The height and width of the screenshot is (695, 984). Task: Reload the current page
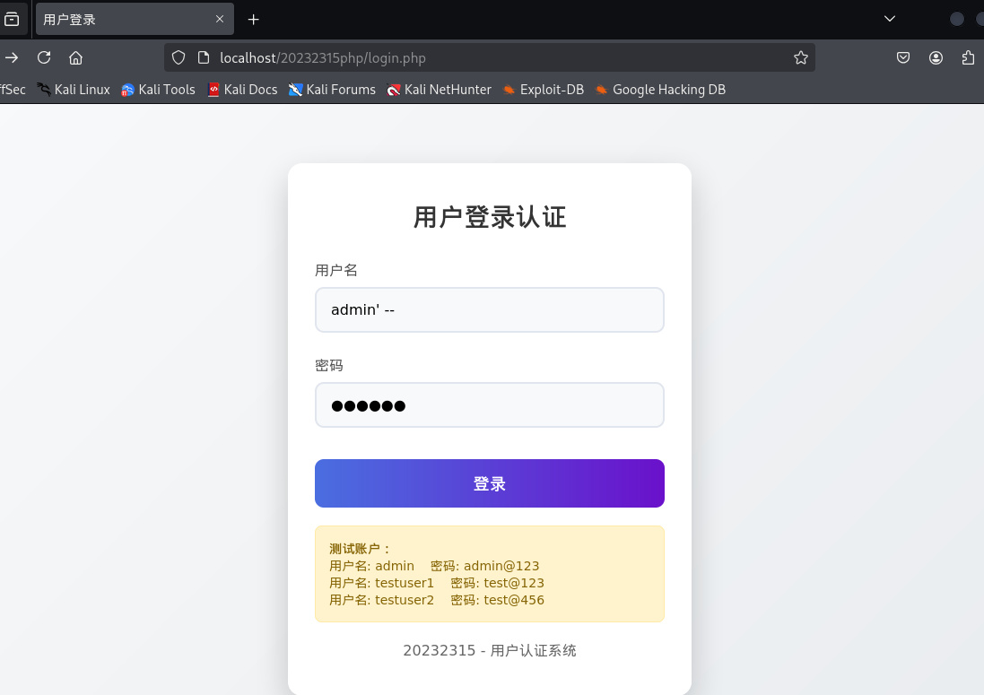click(x=44, y=57)
